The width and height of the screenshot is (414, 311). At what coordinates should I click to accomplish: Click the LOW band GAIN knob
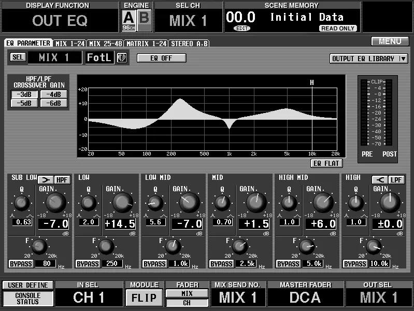[122, 202]
